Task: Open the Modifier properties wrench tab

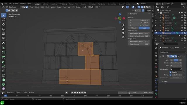Action: (x=156, y=80)
